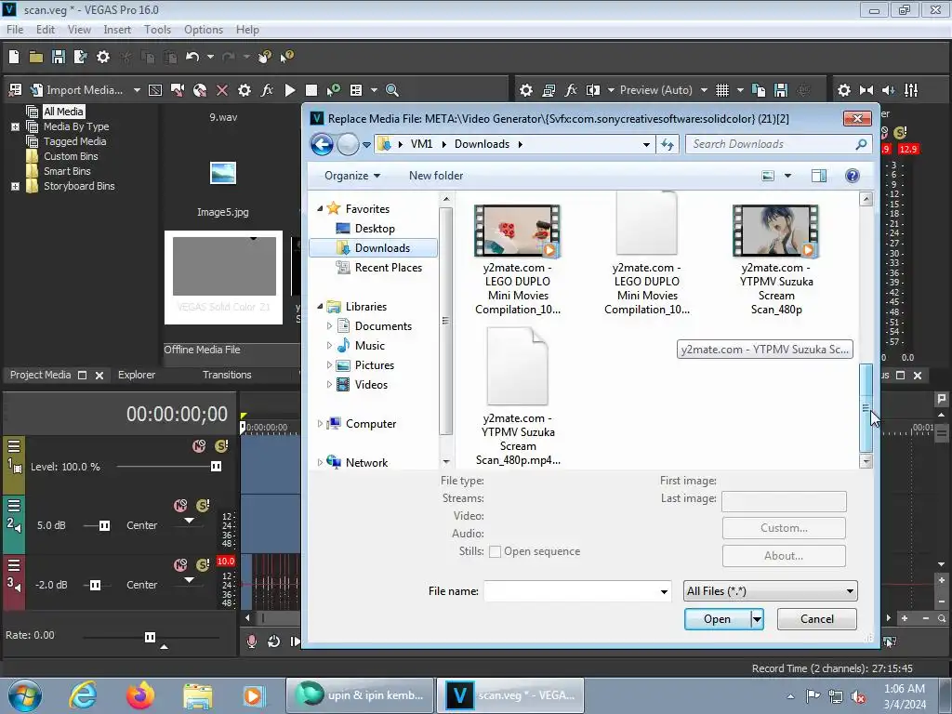Click the Undo arrow icon
Viewport: 952px width, 714px height.
192,57
